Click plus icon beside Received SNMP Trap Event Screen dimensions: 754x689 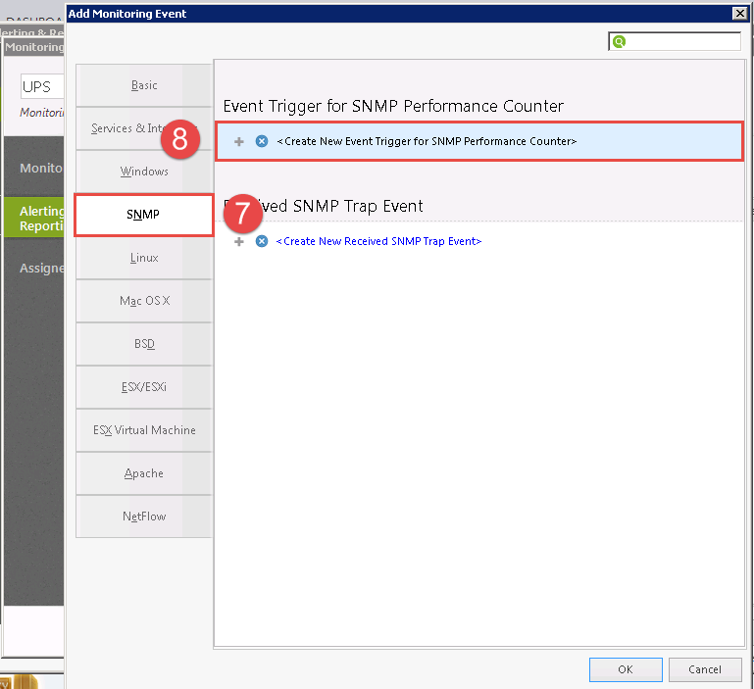click(x=239, y=241)
